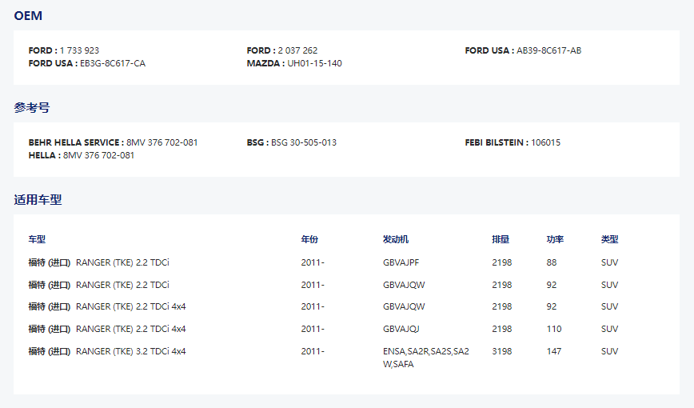The image size is (694, 408).
Task: Click the 参考号 section heading
Action: pos(31,107)
